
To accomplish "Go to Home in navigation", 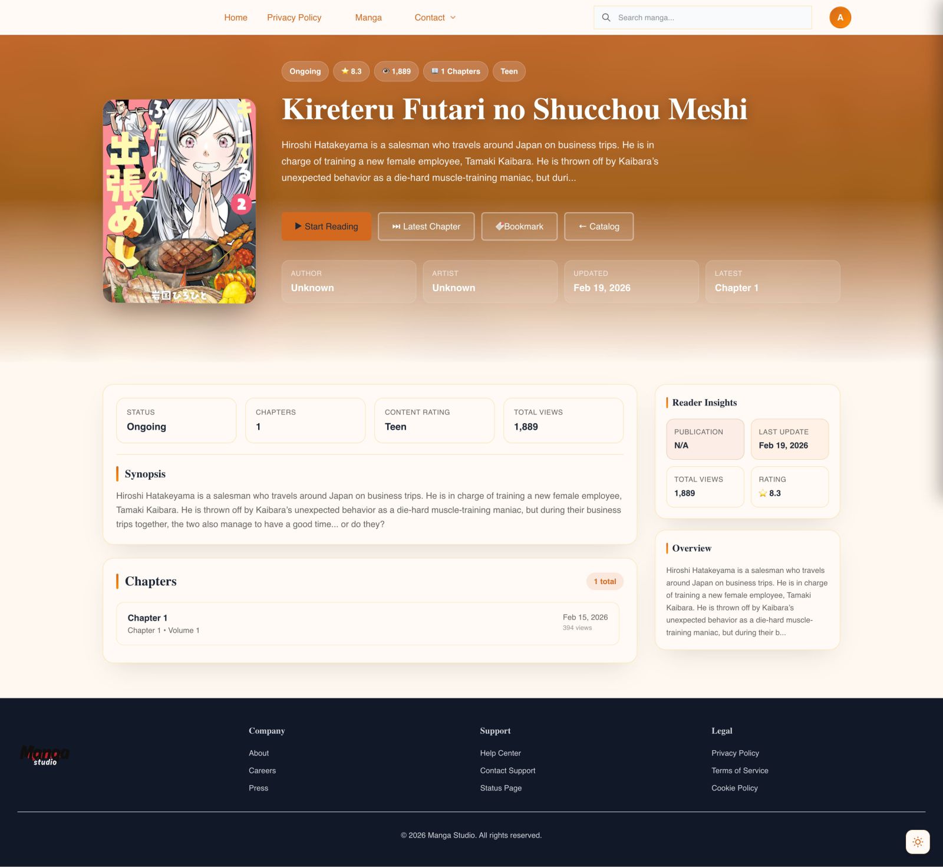I will (x=236, y=18).
